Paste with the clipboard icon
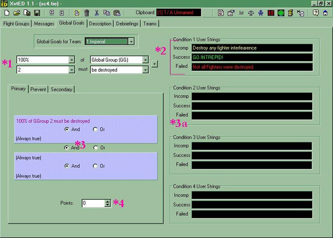 [117, 13]
